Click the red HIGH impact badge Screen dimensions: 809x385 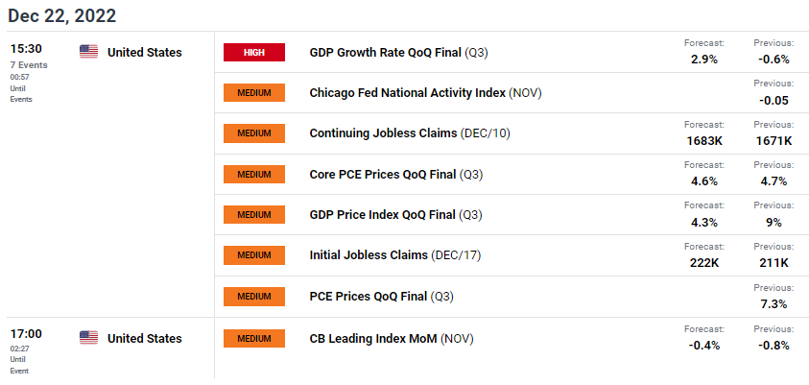tap(253, 53)
